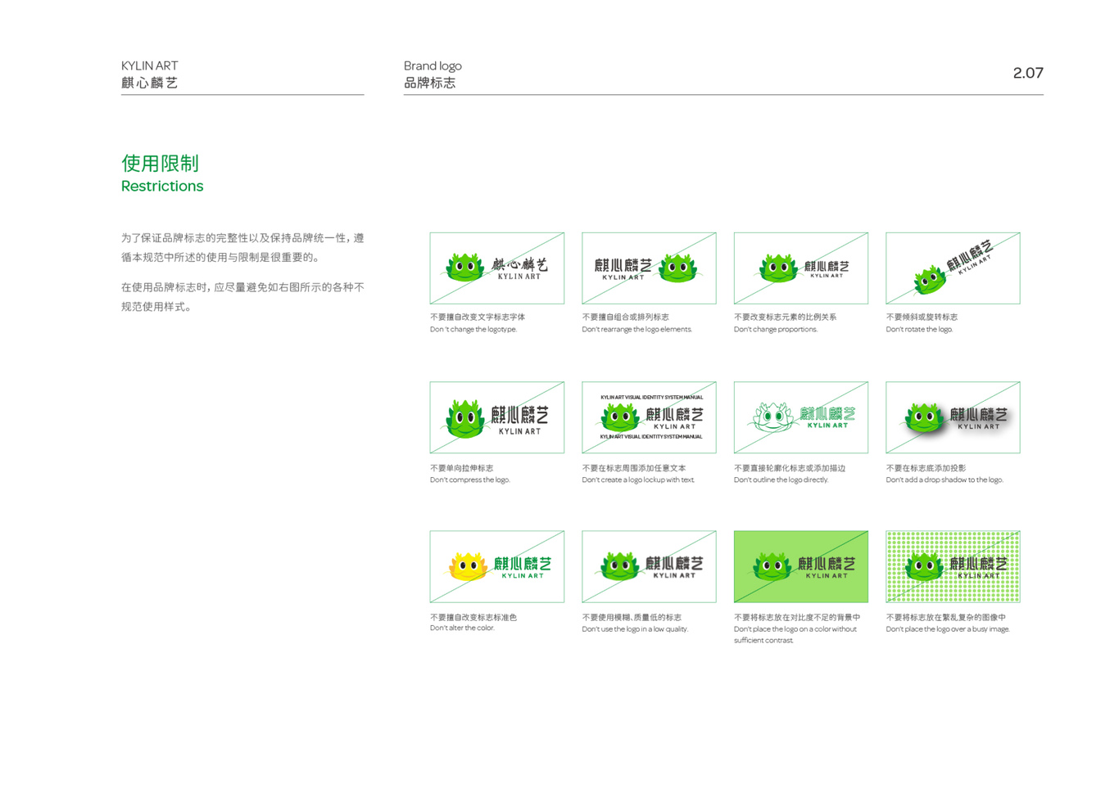Click the '品牌标志' heading
This screenshot has height=797, width=1119.
429,83
